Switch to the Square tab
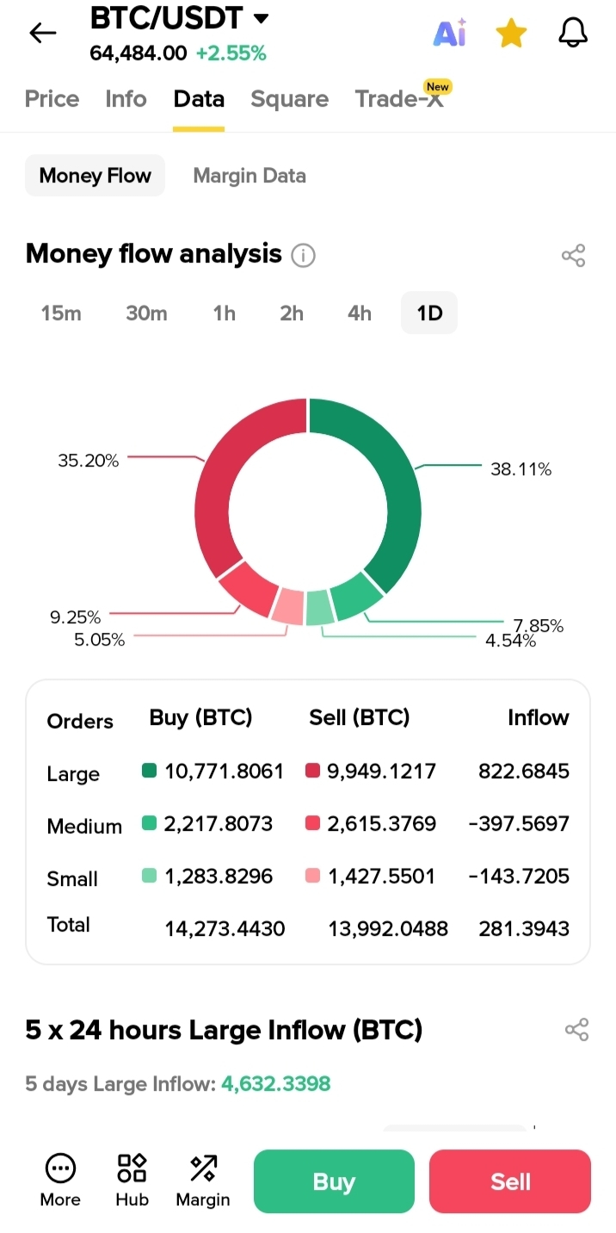Viewport: 616px width, 1233px height. pos(290,99)
